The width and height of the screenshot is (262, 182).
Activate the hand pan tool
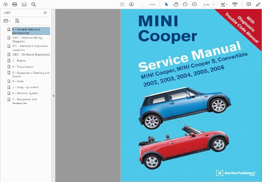coord(176,4)
